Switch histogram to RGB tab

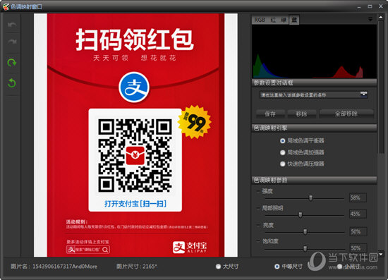tap(260, 20)
